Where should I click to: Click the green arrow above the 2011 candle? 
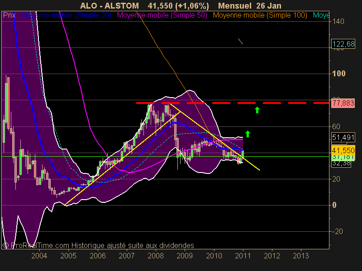248,134
